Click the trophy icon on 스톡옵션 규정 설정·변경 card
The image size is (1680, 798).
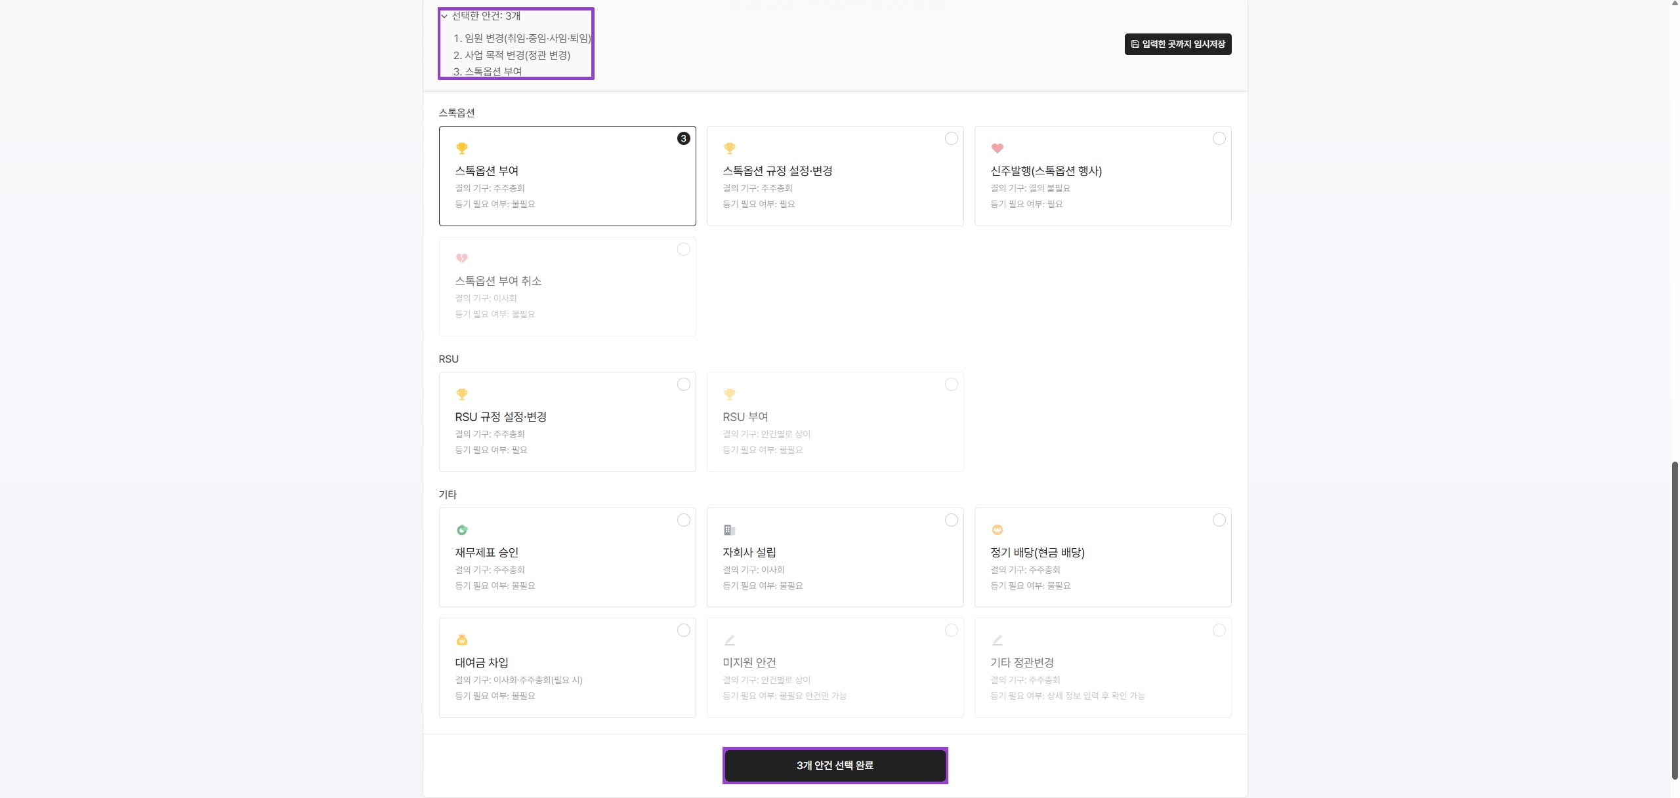(730, 148)
